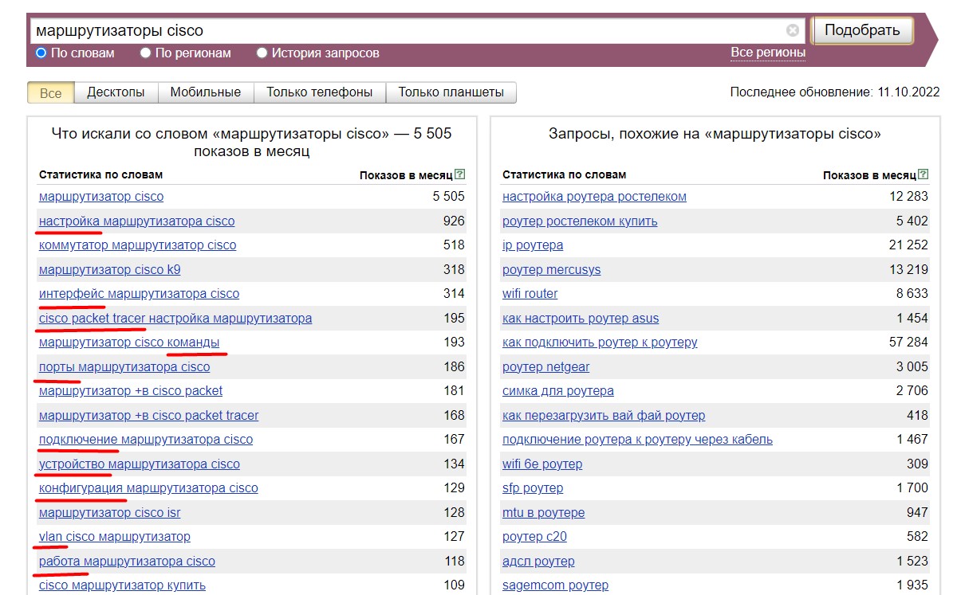The width and height of the screenshot is (957, 595).
Task: Open the 'роутер mercusys' query
Action: 552,269
